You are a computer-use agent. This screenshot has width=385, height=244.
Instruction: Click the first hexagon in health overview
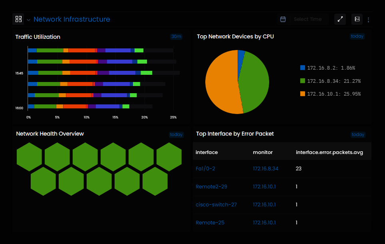(29, 157)
